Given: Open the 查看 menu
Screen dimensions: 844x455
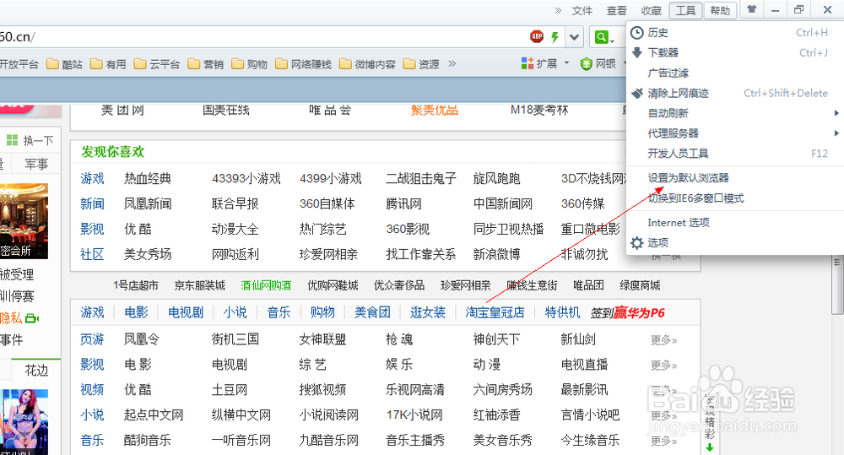Looking at the screenshot, I should (616, 10).
